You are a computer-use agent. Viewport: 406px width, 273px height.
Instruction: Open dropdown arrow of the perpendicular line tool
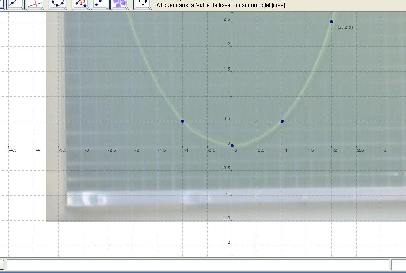click(x=42, y=8)
